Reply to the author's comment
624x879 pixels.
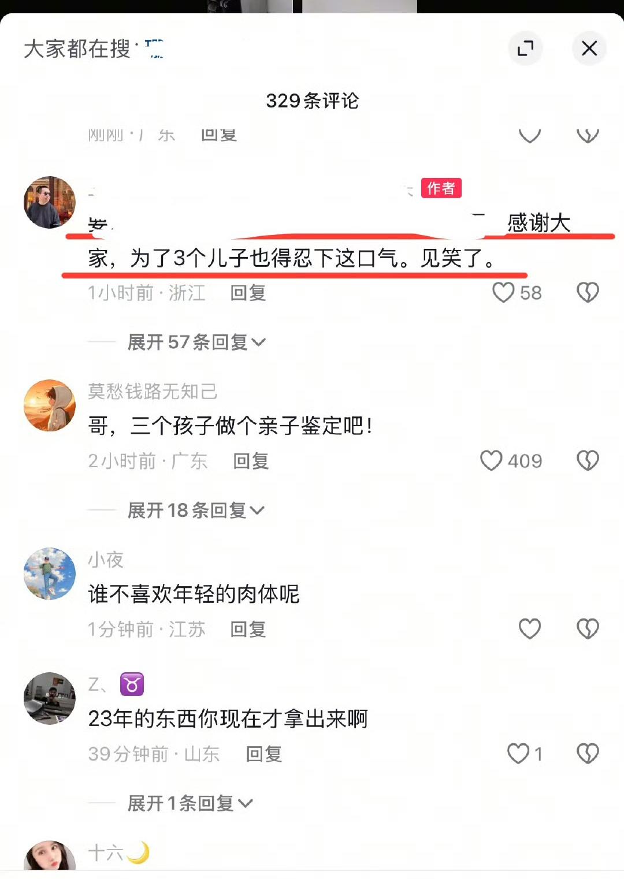pos(248,293)
